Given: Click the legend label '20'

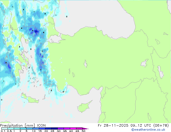Looking at the screenshot, I should [46, 131].
